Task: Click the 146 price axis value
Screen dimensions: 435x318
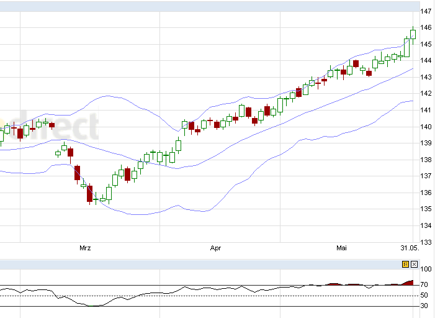Action: (x=426, y=27)
